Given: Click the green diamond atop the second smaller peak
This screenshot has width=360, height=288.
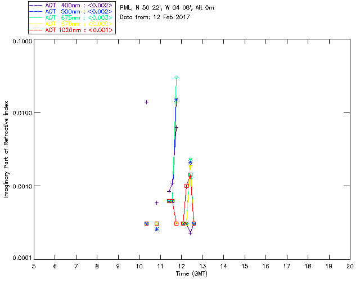Looking at the screenshot, I should tap(190, 159).
